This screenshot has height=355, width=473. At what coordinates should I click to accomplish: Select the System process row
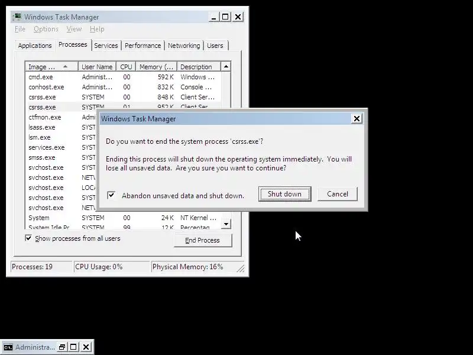click(x=123, y=218)
